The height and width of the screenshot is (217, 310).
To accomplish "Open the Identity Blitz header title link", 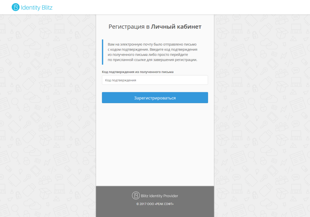I will coord(32,7).
